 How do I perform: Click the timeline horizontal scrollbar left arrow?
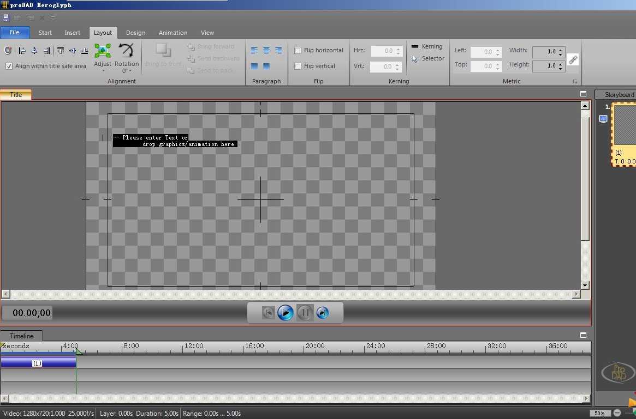5,399
